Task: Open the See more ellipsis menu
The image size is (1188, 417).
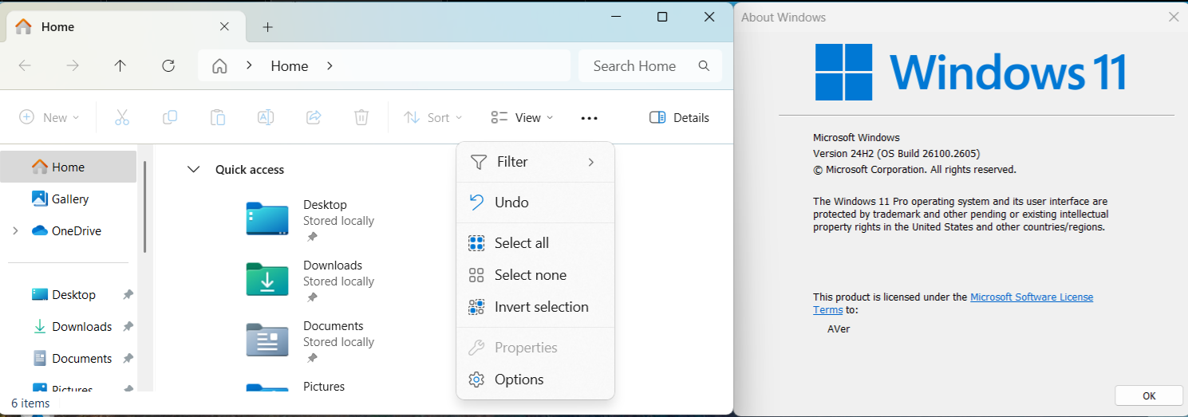Action: point(589,118)
